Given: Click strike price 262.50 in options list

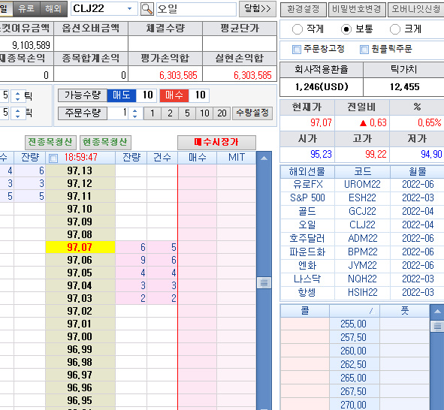Looking at the screenshot, I should pyautogui.click(x=355, y=364).
